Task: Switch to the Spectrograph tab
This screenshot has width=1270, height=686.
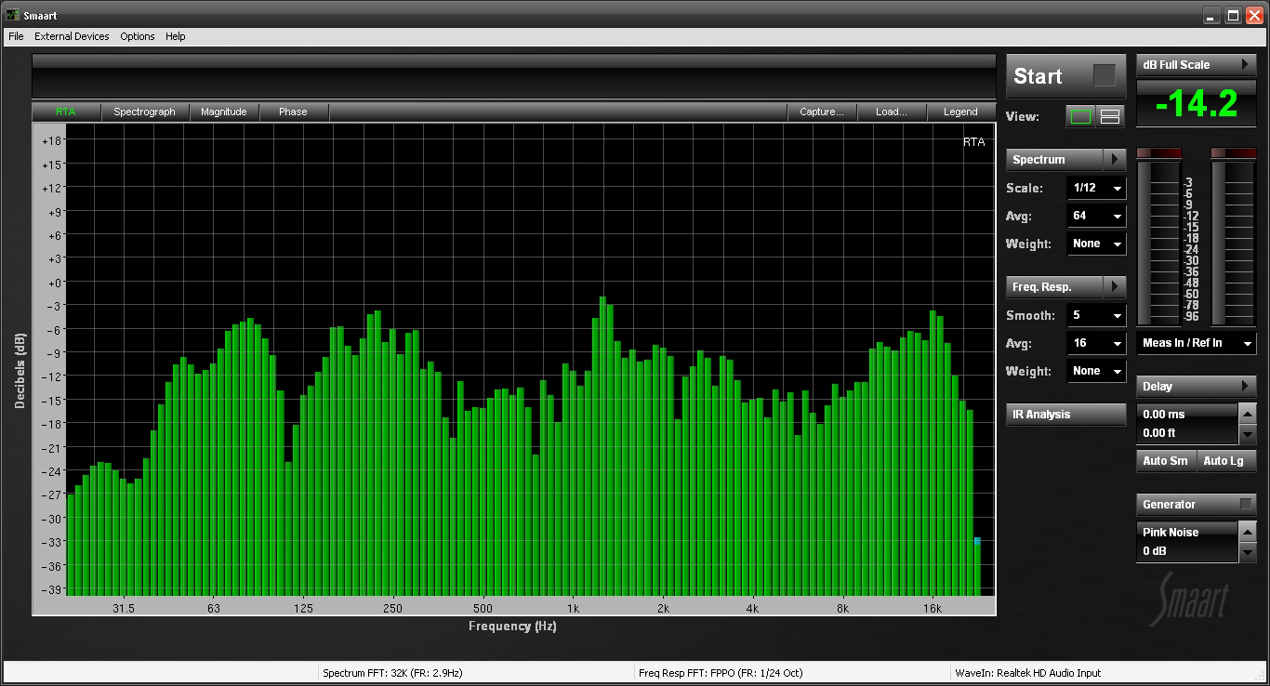Action: (144, 112)
